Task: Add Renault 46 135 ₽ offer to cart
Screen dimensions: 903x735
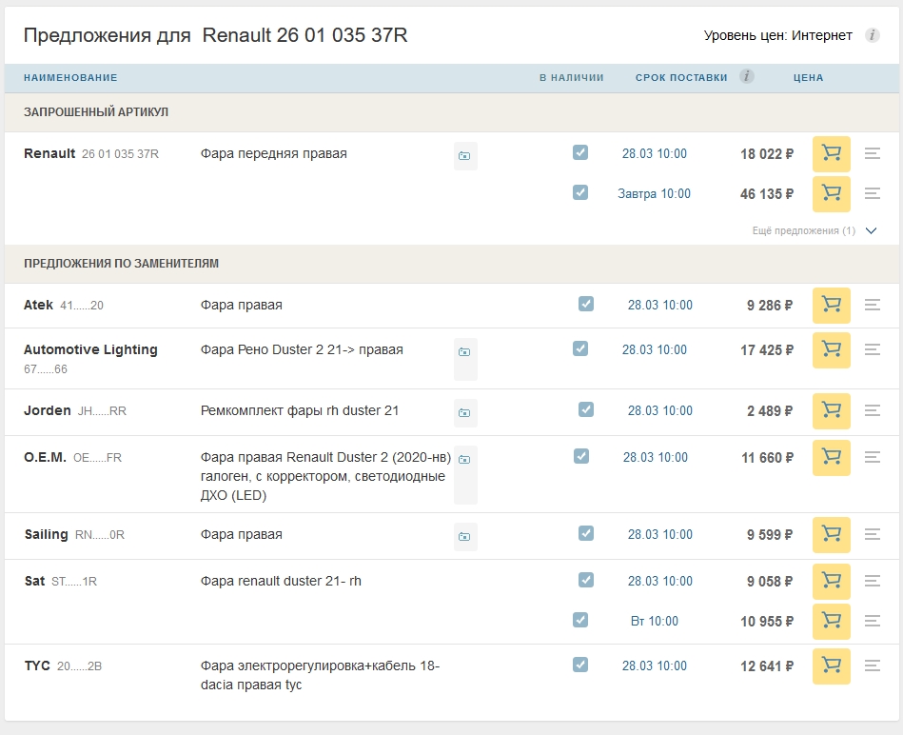Action: tap(831, 193)
